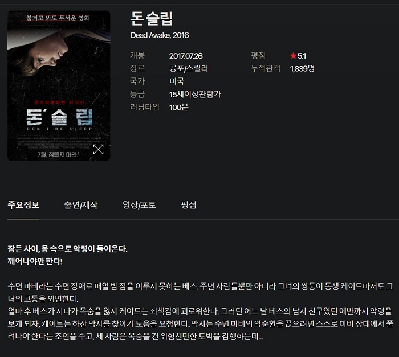Click the release date 2017.07.26
This screenshot has height=357, width=399.
[186, 56]
